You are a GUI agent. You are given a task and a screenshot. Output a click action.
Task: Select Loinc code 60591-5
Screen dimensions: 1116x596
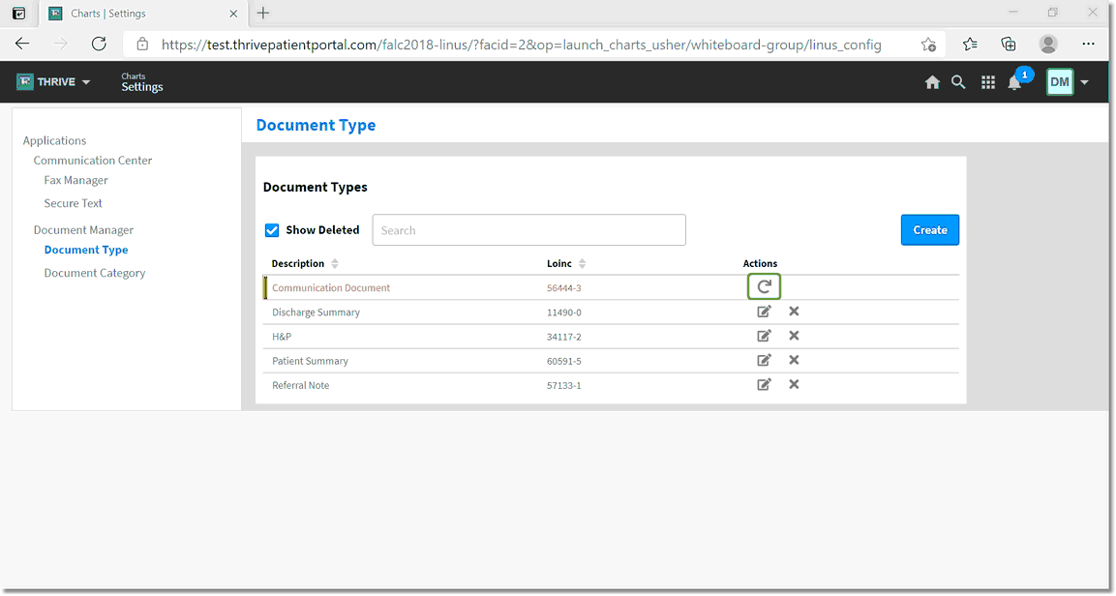(x=563, y=361)
